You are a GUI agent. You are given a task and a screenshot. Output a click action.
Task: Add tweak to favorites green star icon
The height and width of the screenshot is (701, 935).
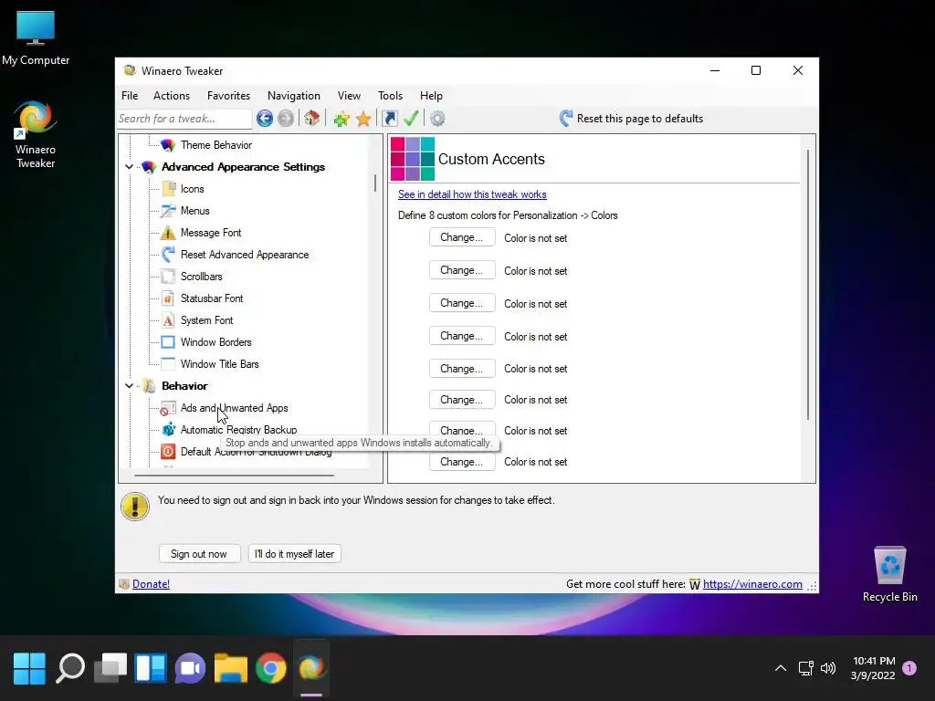click(341, 119)
